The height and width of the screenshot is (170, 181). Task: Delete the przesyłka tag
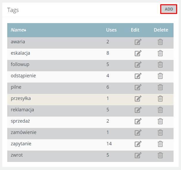tap(160, 99)
